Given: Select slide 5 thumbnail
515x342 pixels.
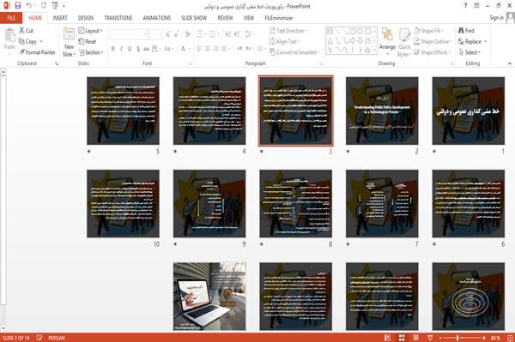Looking at the screenshot, I should (x=123, y=111).
